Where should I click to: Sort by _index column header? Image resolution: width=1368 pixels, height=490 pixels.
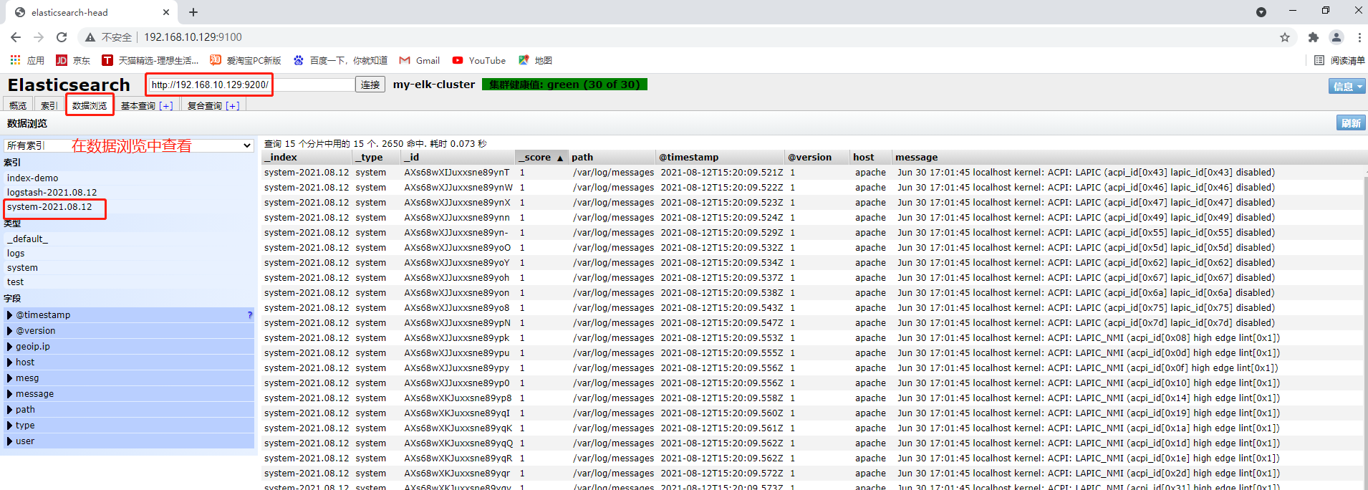307,157
